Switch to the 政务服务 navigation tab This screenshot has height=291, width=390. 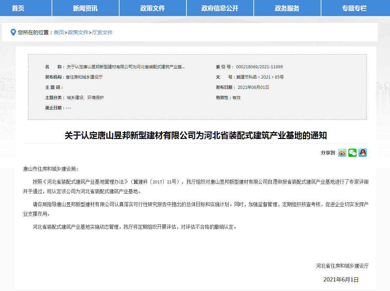[287, 8]
